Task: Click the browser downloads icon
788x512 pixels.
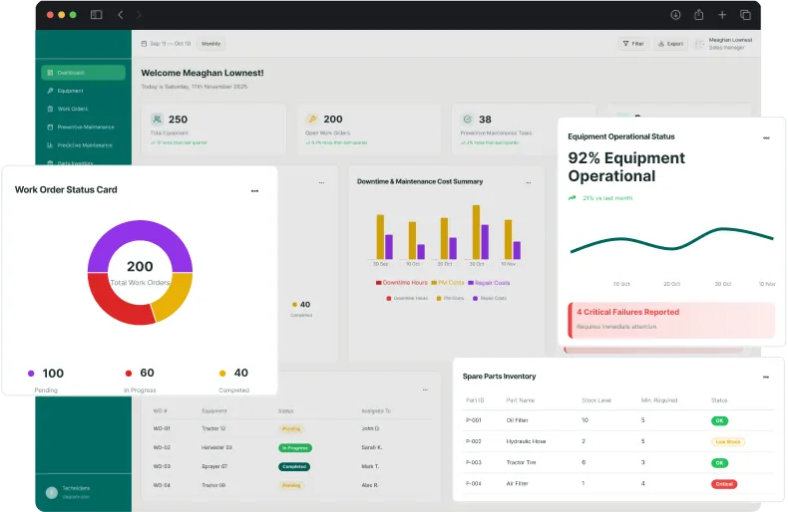Action: click(x=675, y=15)
